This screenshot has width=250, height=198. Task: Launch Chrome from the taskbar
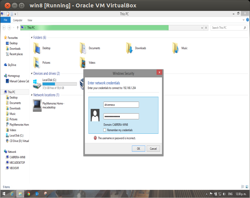pos(29,194)
